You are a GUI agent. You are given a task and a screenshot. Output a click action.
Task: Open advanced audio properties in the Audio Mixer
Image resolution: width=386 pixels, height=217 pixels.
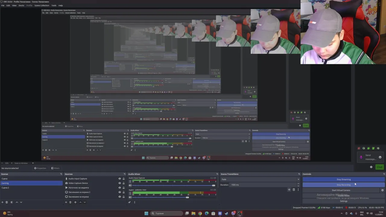(130, 202)
